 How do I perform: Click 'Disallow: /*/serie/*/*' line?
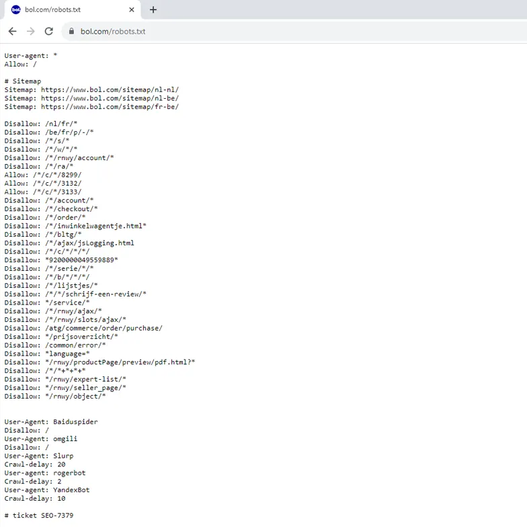[x=48, y=269]
